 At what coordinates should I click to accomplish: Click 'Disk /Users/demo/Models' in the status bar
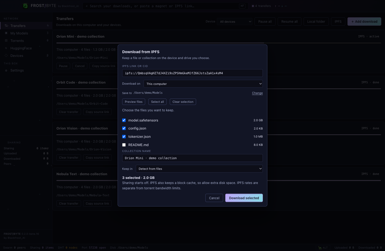coord(129,248)
